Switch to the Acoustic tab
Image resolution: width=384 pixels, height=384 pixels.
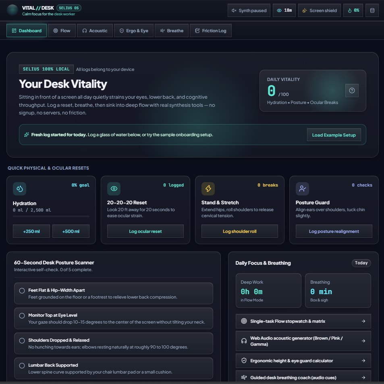(95, 31)
